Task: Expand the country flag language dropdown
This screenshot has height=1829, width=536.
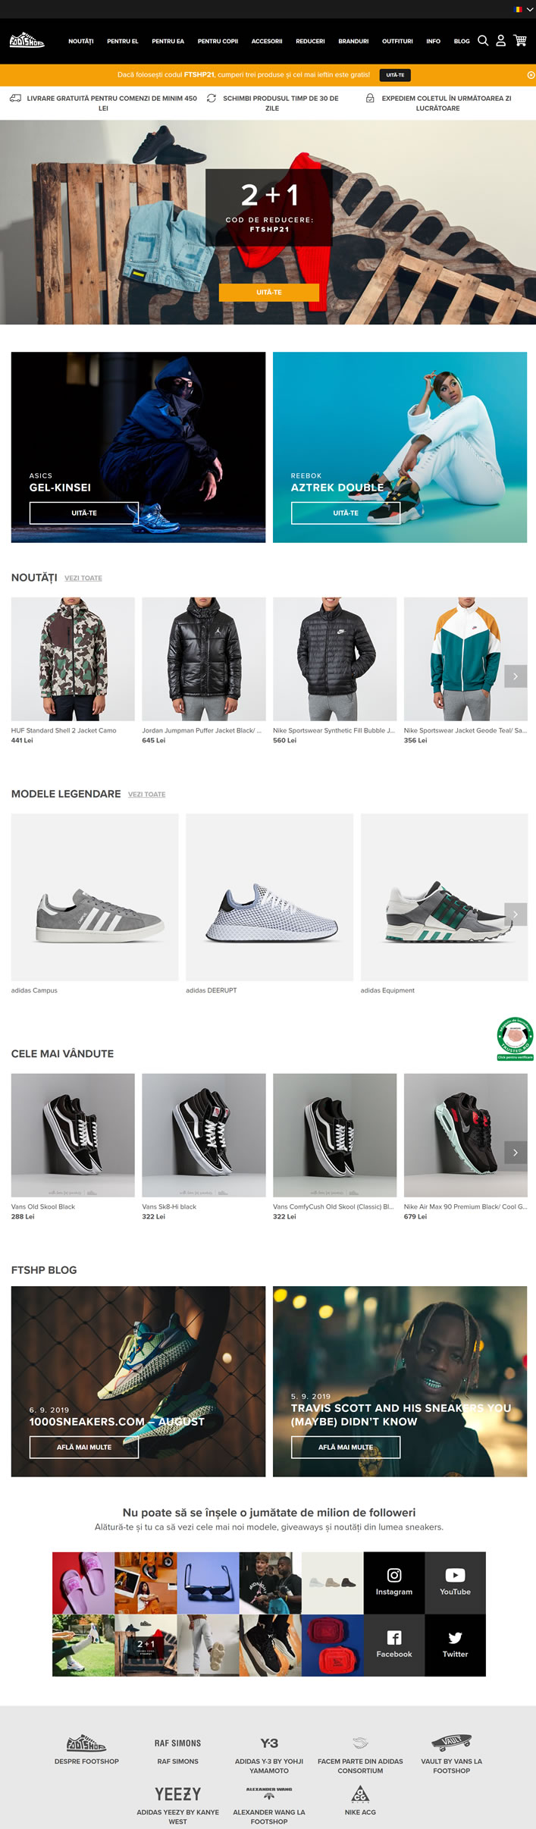Action: 524,9
